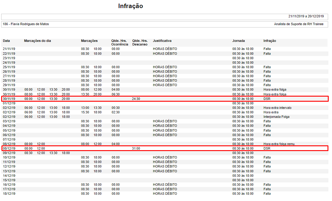Click the Analista de Suporte de RH Trainee label

(298, 24)
